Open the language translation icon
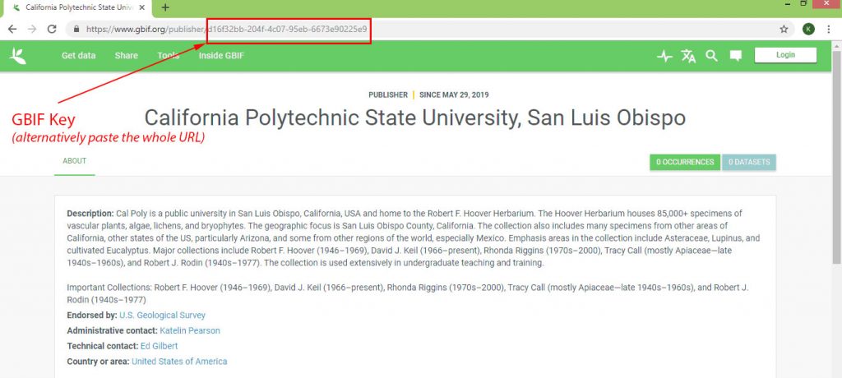Viewport: 842px width, 378px height. click(x=688, y=56)
